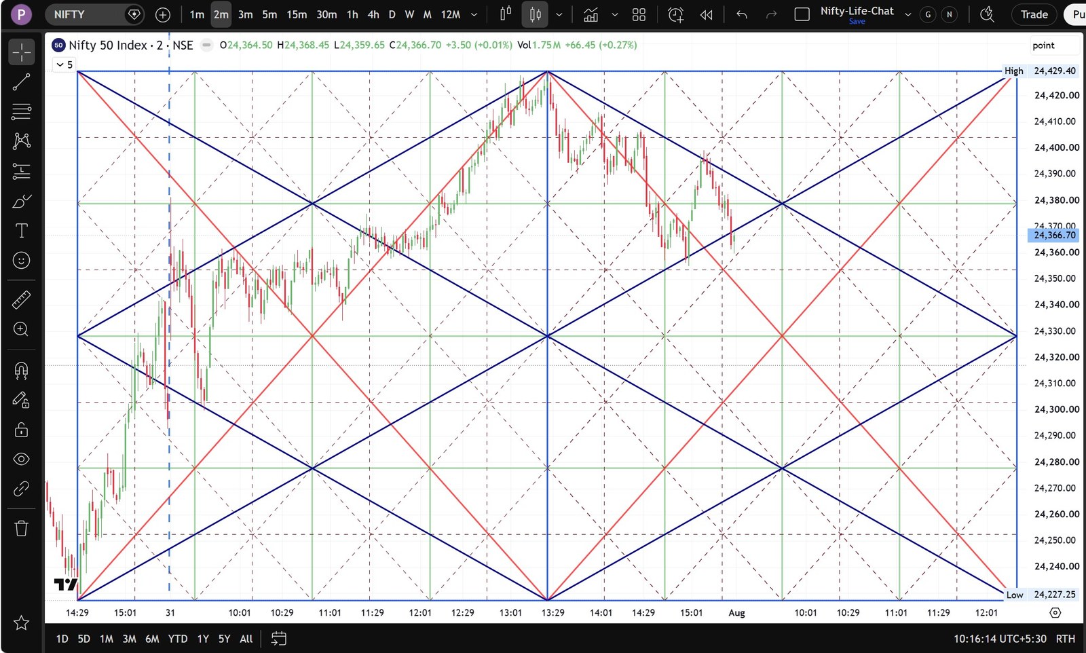The width and height of the screenshot is (1086, 653).
Task: Select the candlestick chart type icon
Action: (506, 14)
